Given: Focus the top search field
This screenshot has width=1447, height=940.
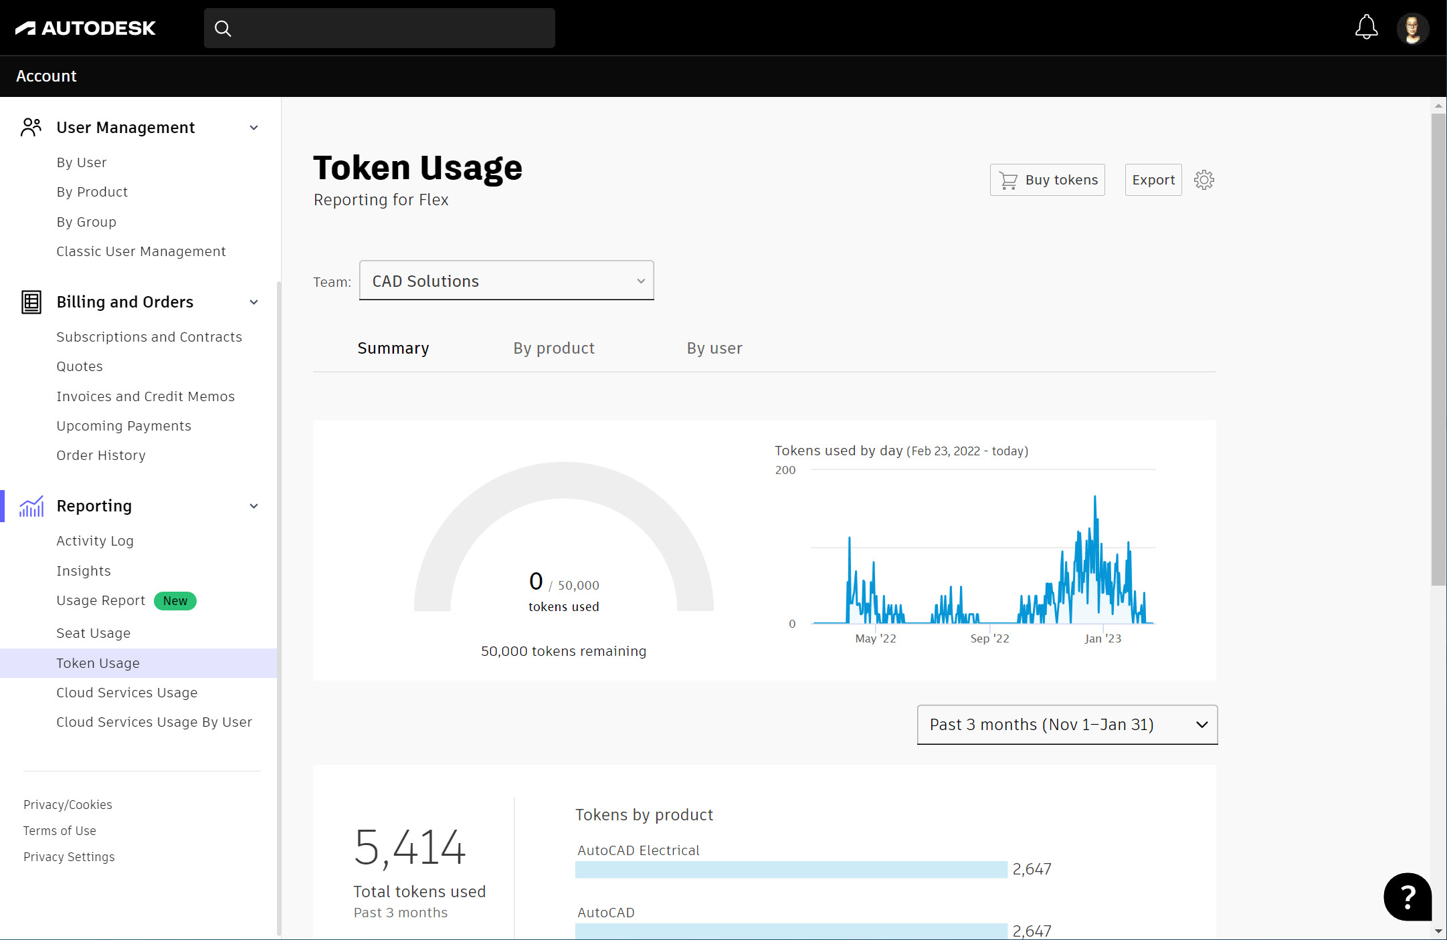Looking at the screenshot, I should (x=379, y=28).
